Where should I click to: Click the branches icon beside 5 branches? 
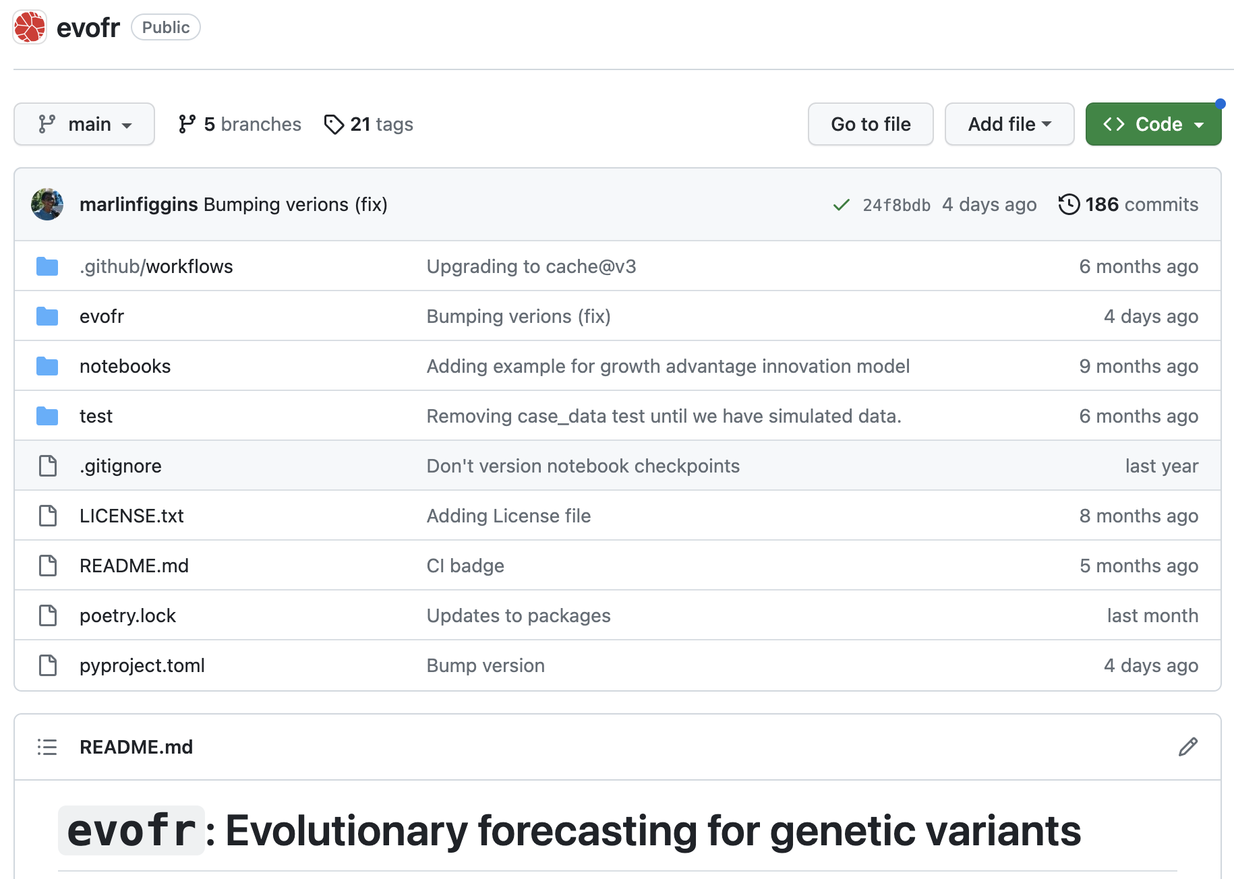pos(187,125)
